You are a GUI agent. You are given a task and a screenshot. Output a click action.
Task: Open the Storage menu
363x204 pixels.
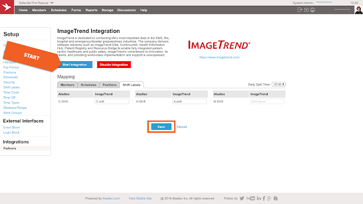click(x=107, y=10)
